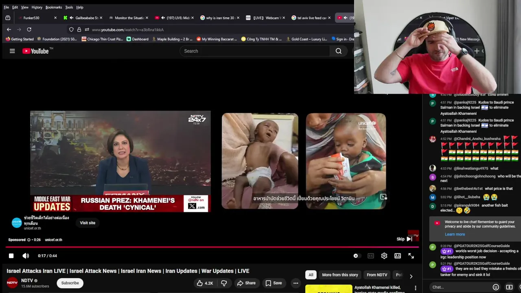Open the Sponsored info icon

click(28, 240)
